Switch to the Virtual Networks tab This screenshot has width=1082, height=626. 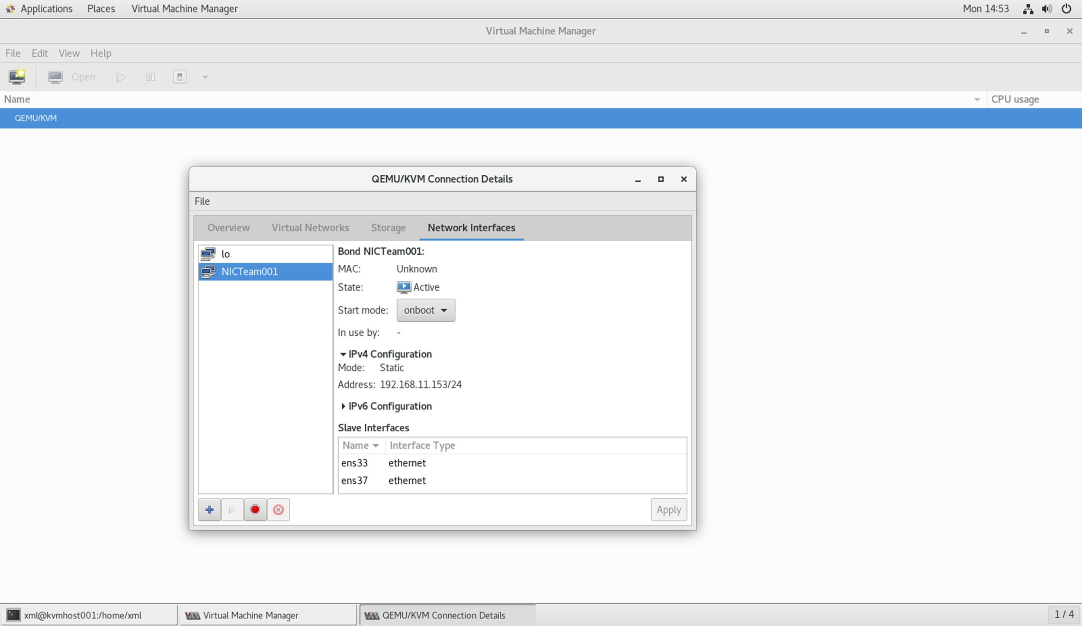(x=310, y=228)
